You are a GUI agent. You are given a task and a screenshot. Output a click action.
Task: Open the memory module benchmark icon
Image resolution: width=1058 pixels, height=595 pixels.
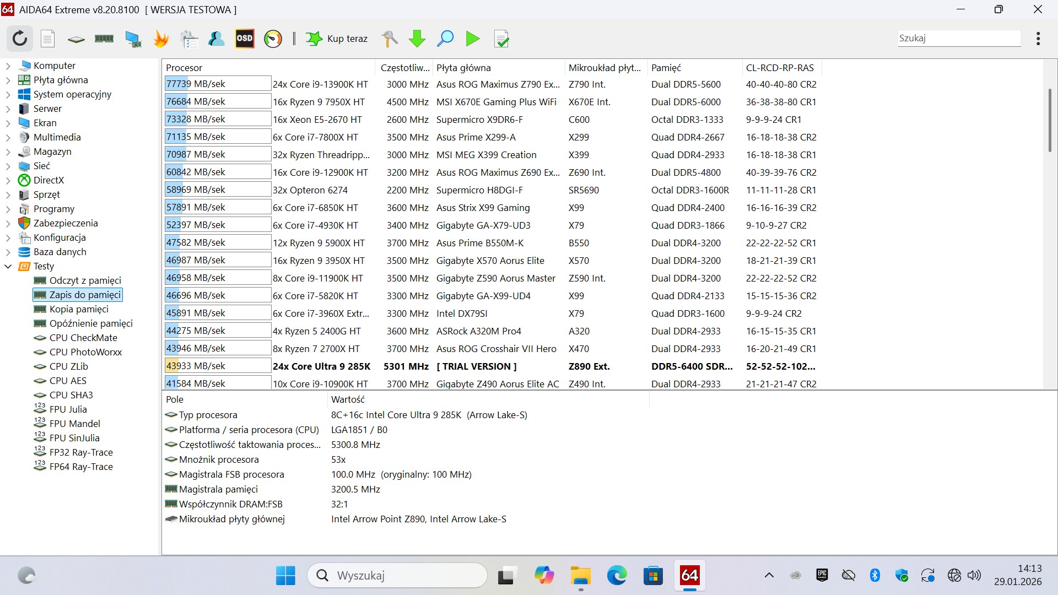tap(104, 39)
